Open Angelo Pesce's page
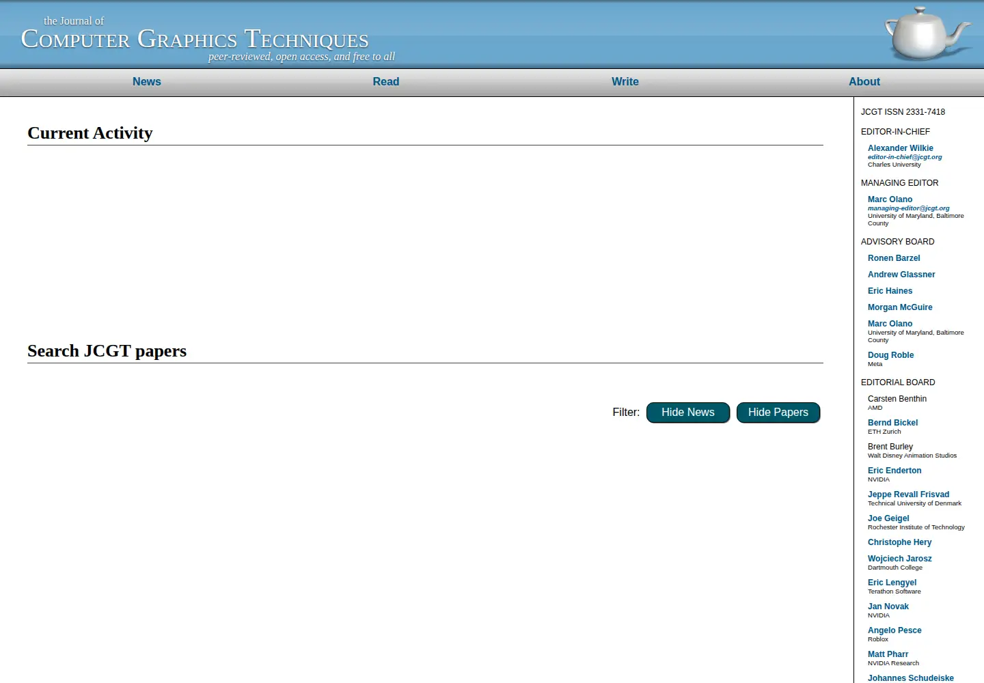The height and width of the screenshot is (683, 984). pos(894,630)
